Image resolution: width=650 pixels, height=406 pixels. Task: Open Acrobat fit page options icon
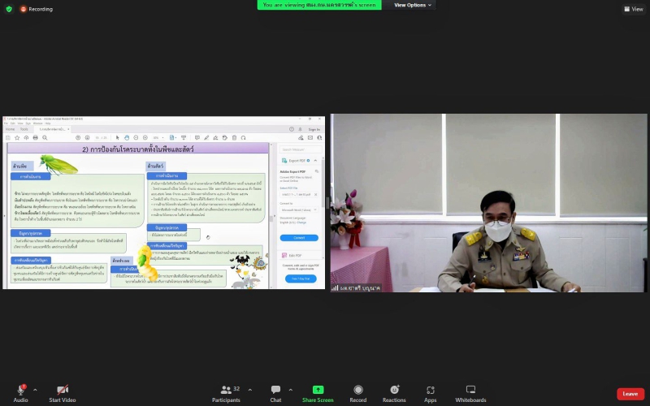point(173,137)
